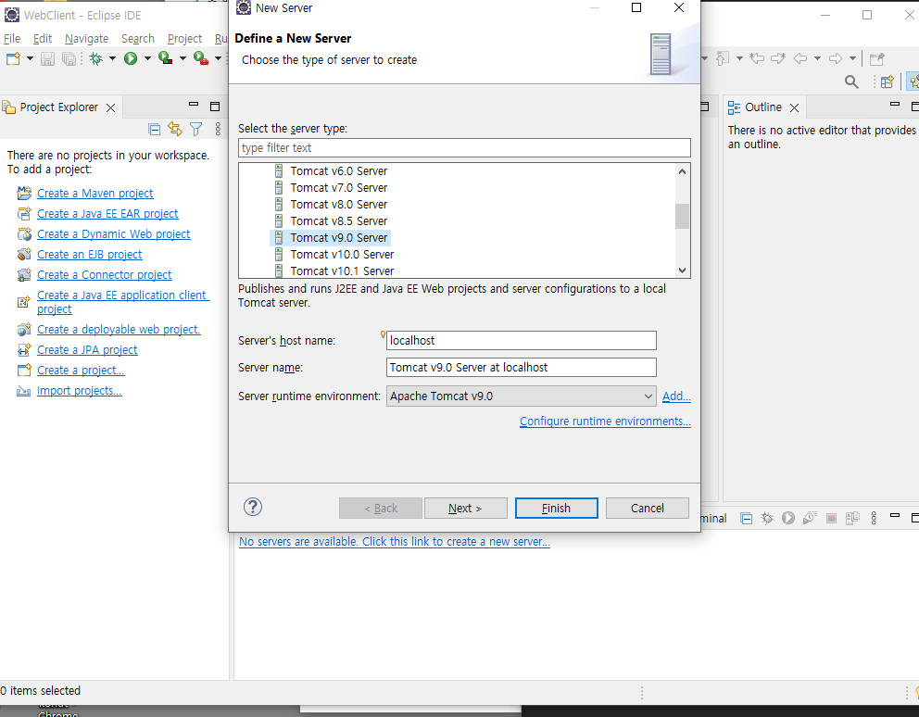Click the Pin Editor icon in toolbar
Image resolution: width=919 pixels, height=717 pixels.
coord(876,58)
